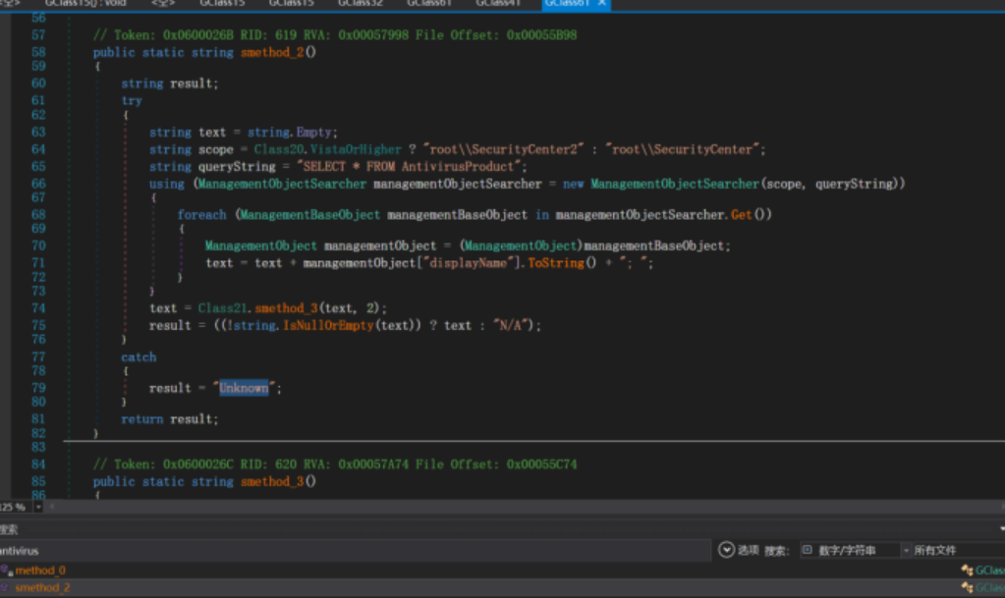The width and height of the screenshot is (1005, 598).
Task: Select the method_0 search result
Action: (40, 571)
